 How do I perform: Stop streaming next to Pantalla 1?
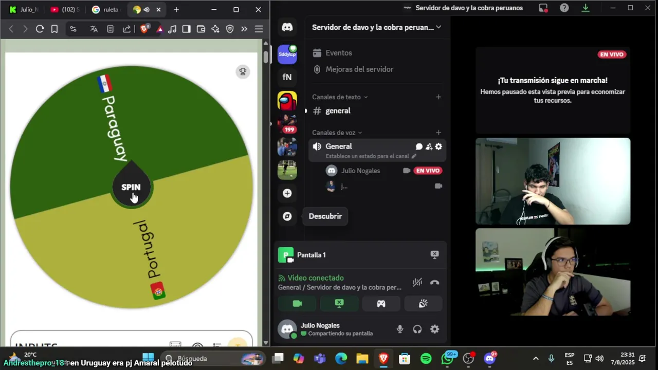pos(434,254)
